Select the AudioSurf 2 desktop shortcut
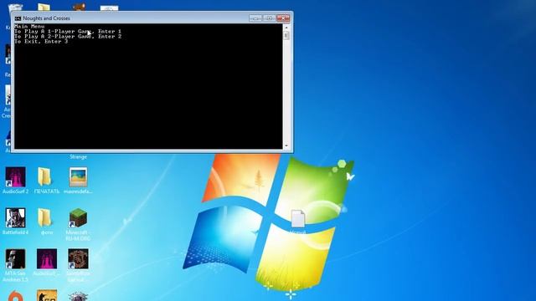The width and height of the screenshot is (536, 301). [15, 181]
